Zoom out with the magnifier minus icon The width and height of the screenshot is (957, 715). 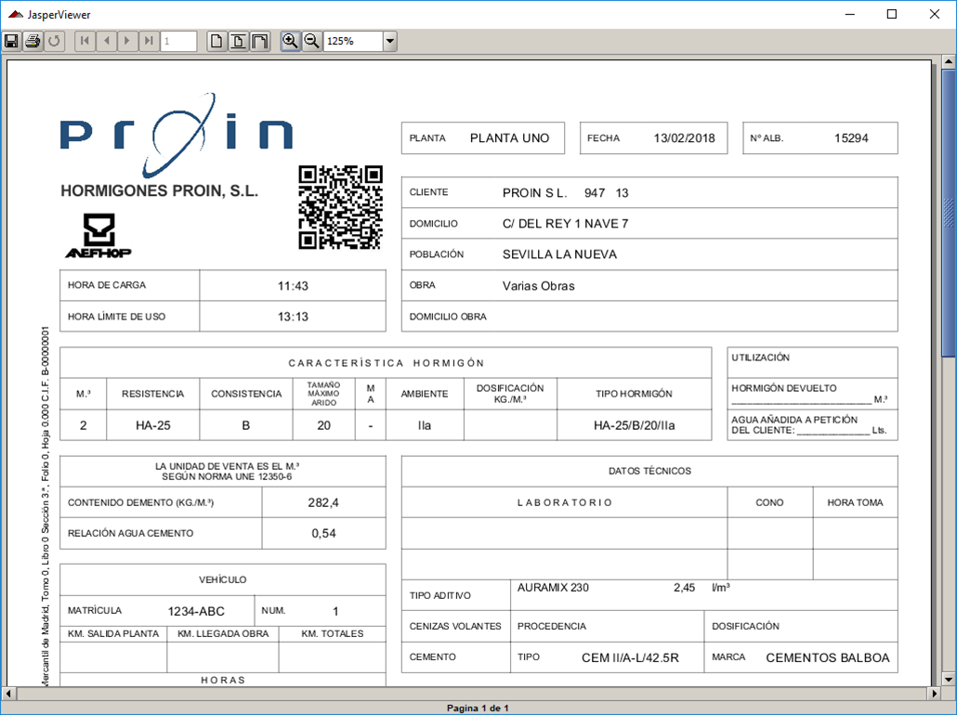click(312, 41)
